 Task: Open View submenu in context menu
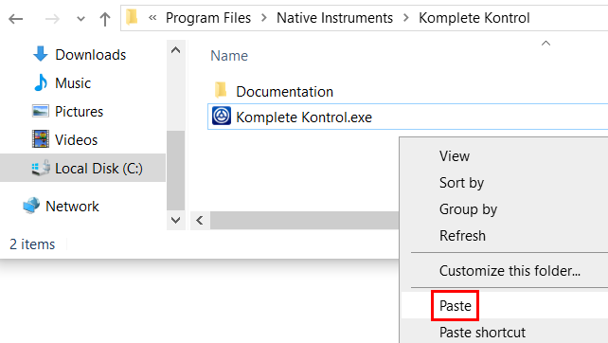point(455,156)
